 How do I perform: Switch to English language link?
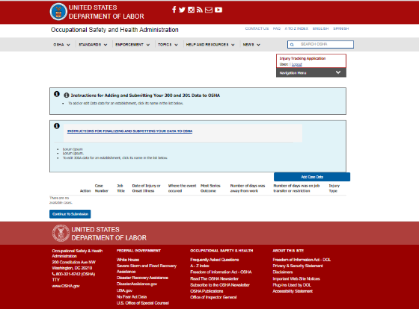point(321,28)
